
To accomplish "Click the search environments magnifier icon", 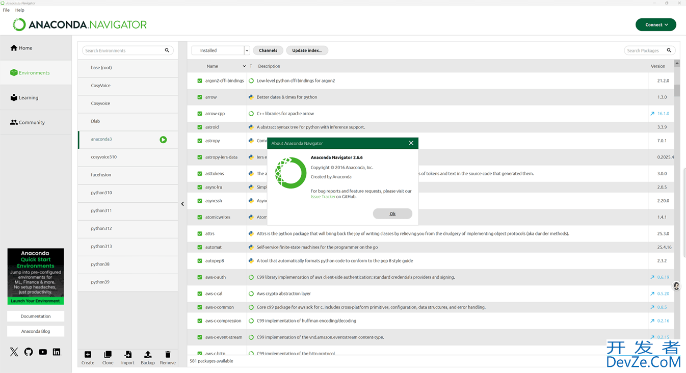I will pyautogui.click(x=167, y=50).
